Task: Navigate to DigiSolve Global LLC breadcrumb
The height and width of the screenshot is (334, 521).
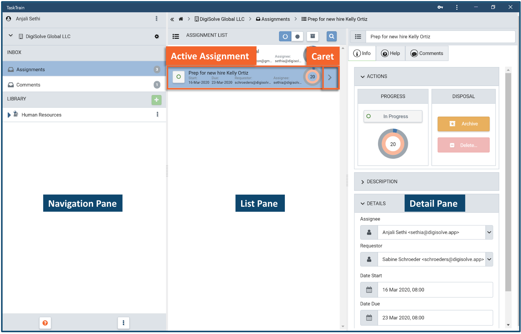Action: [219, 19]
